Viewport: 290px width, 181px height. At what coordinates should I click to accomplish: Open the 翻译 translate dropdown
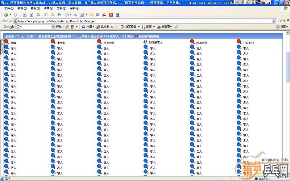pos(148,27)
